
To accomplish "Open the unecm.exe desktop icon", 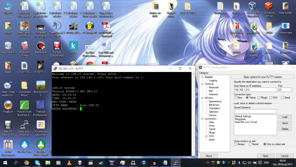I will click(285, 28).
